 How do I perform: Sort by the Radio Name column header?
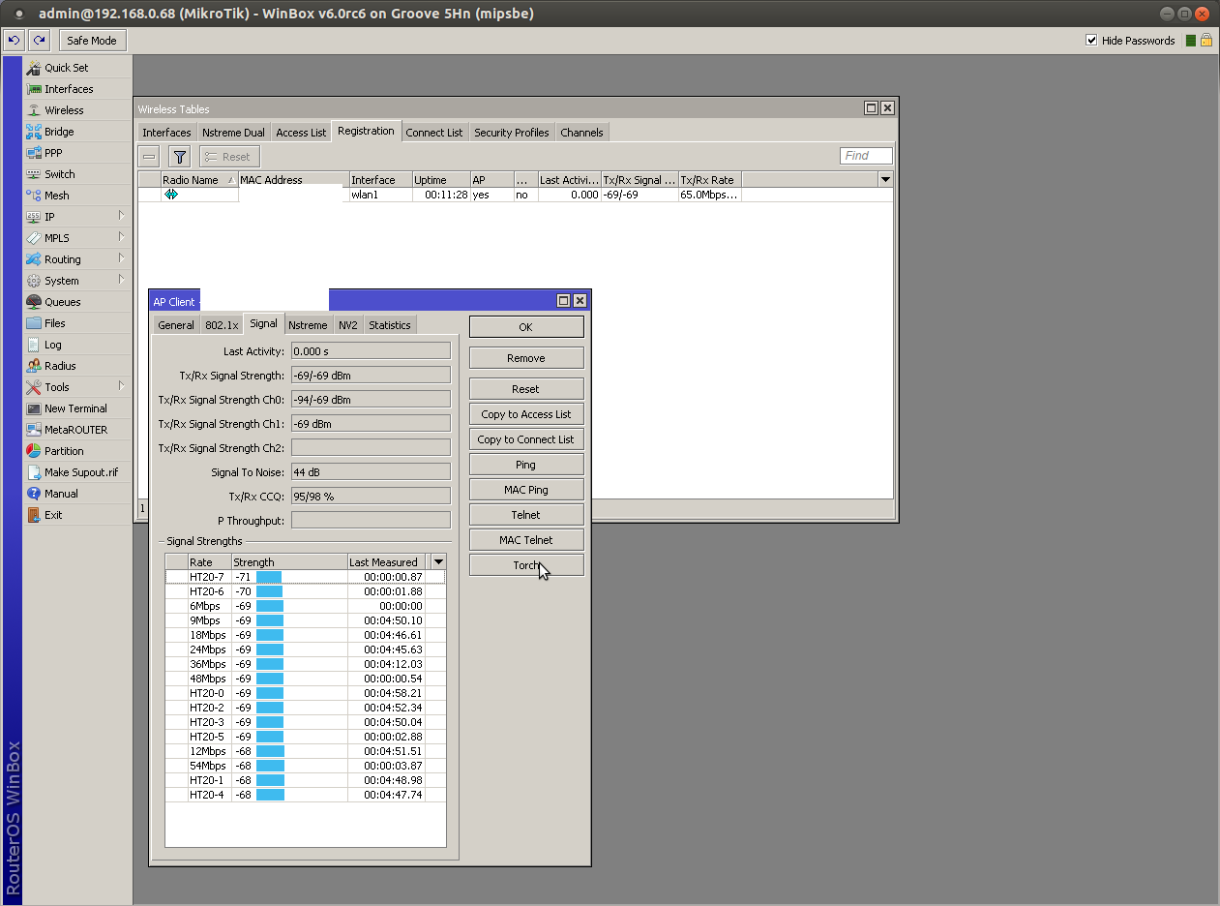click(199, 180)
